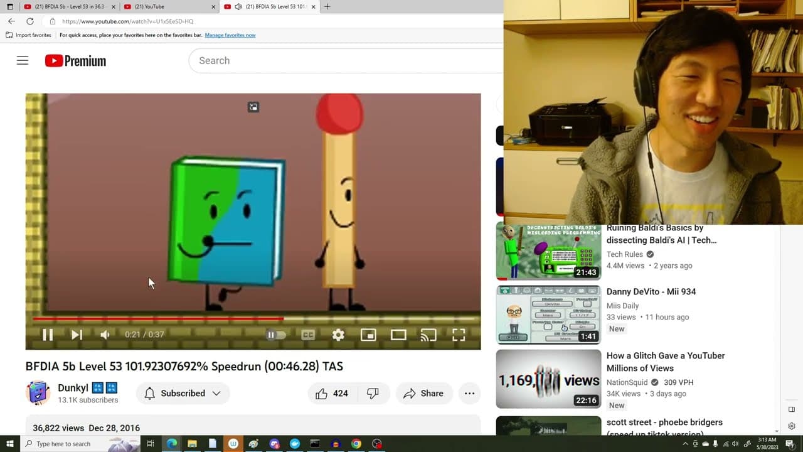Make the video full screen

point(459,335)
